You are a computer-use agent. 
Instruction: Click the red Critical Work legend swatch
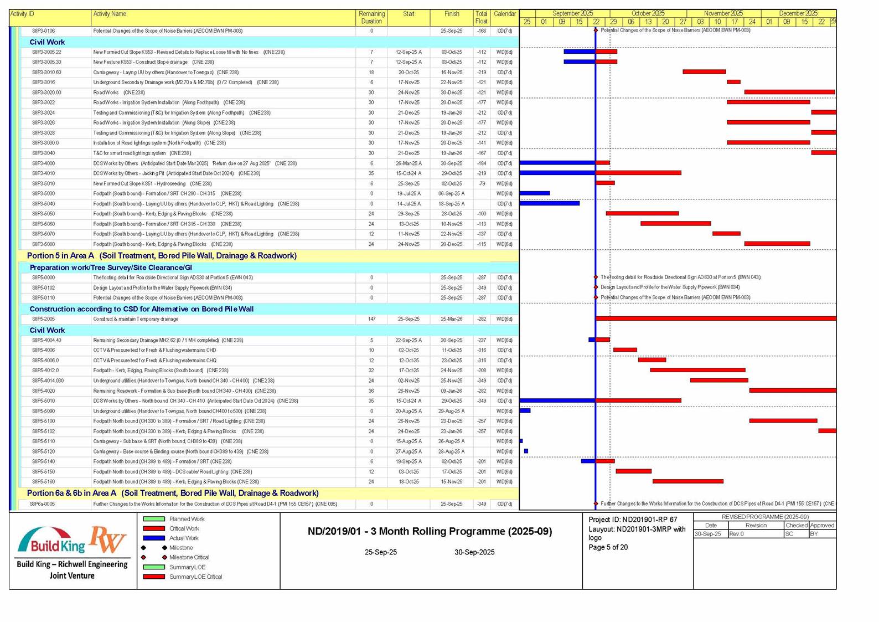154,529
